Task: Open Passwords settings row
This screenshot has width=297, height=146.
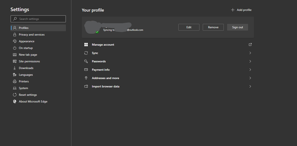Action: 168,61
